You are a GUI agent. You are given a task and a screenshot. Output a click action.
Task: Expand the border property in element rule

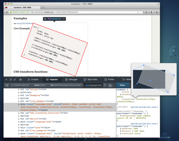click(x=121, y=94)
